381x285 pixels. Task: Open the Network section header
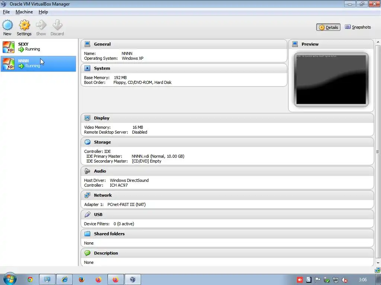point(227,195)
